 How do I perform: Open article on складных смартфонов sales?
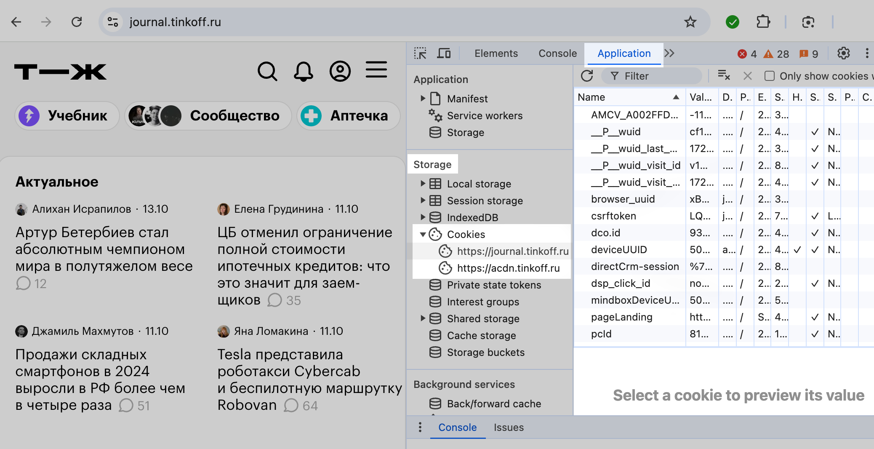[x=100, y=380]
